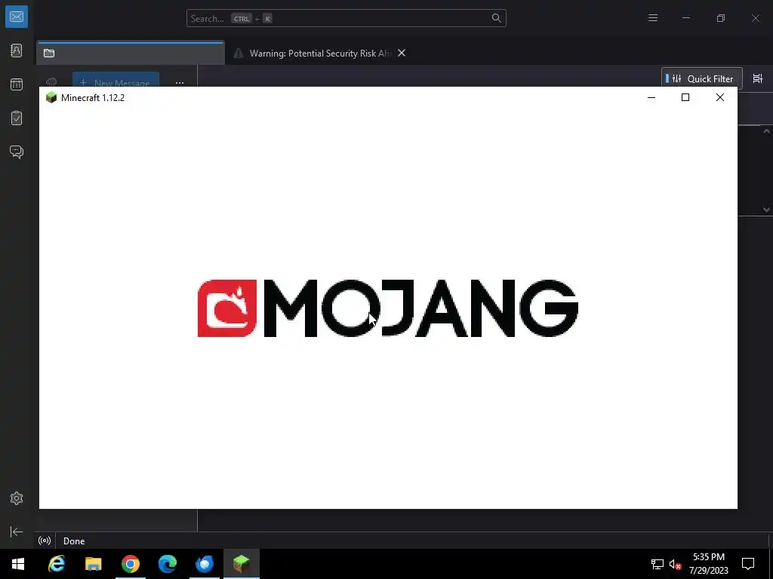The width and height of the screenshot is (773, 579).
Task: Open the Windows Start menu
Action: pos(18,564)
